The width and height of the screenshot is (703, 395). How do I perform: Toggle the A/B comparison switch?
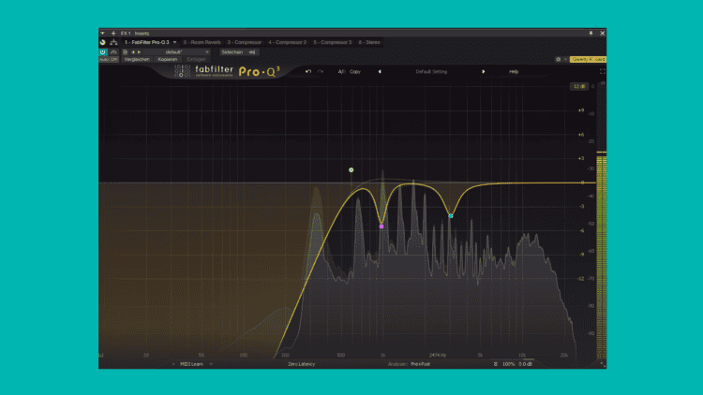341,72
